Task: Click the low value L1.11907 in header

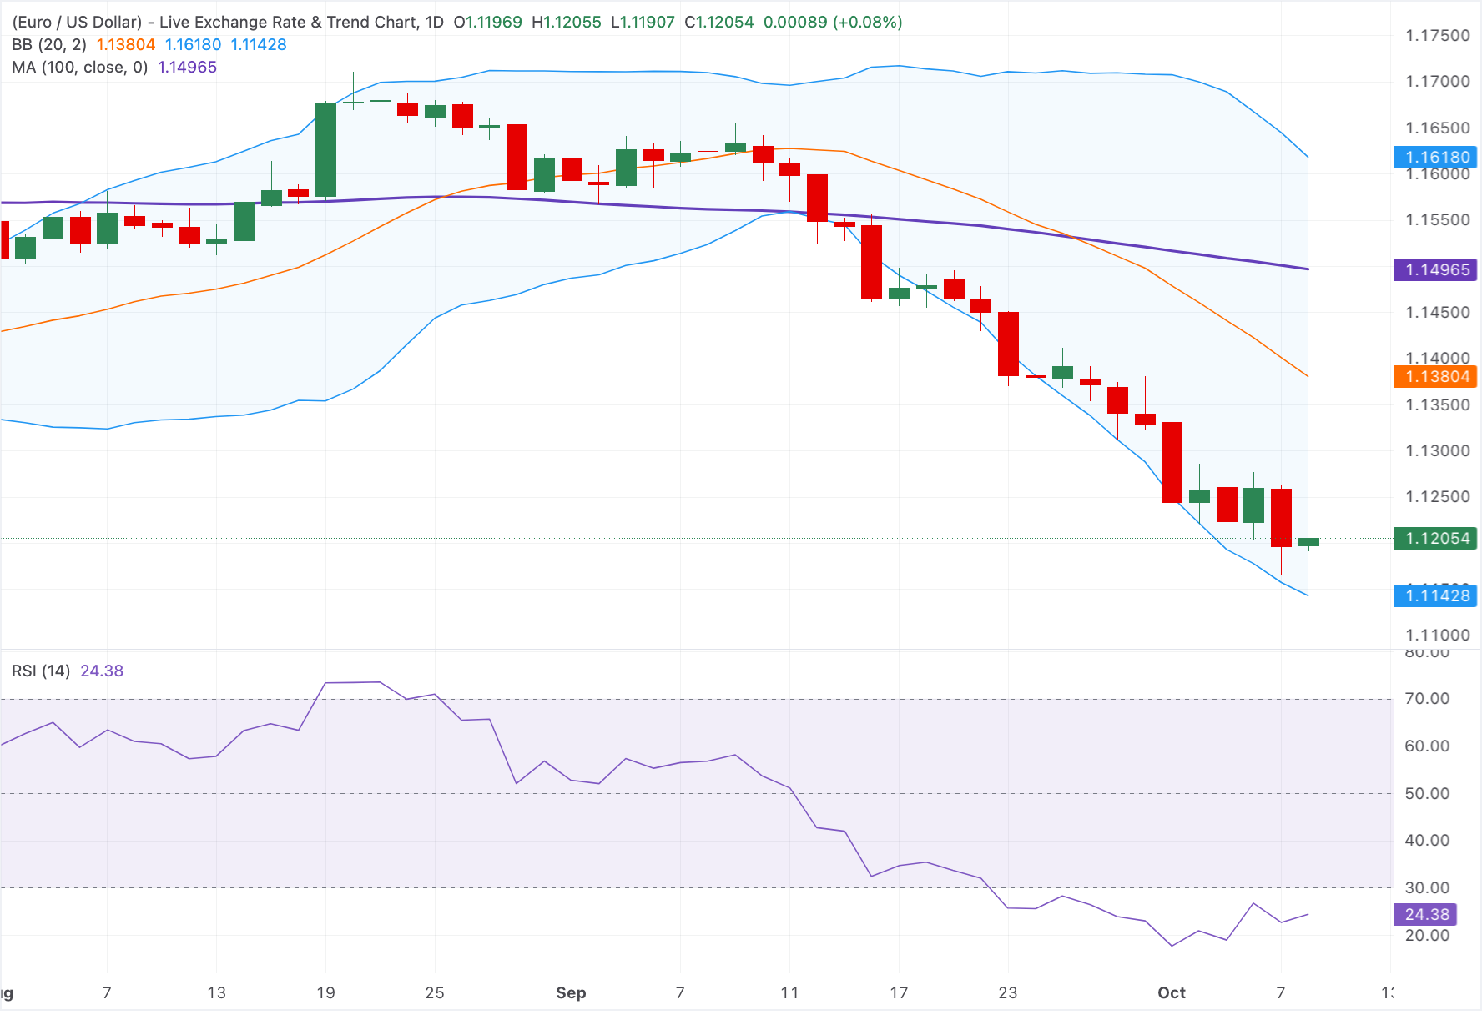Action: pyautogui.click(x=643, y=23)
